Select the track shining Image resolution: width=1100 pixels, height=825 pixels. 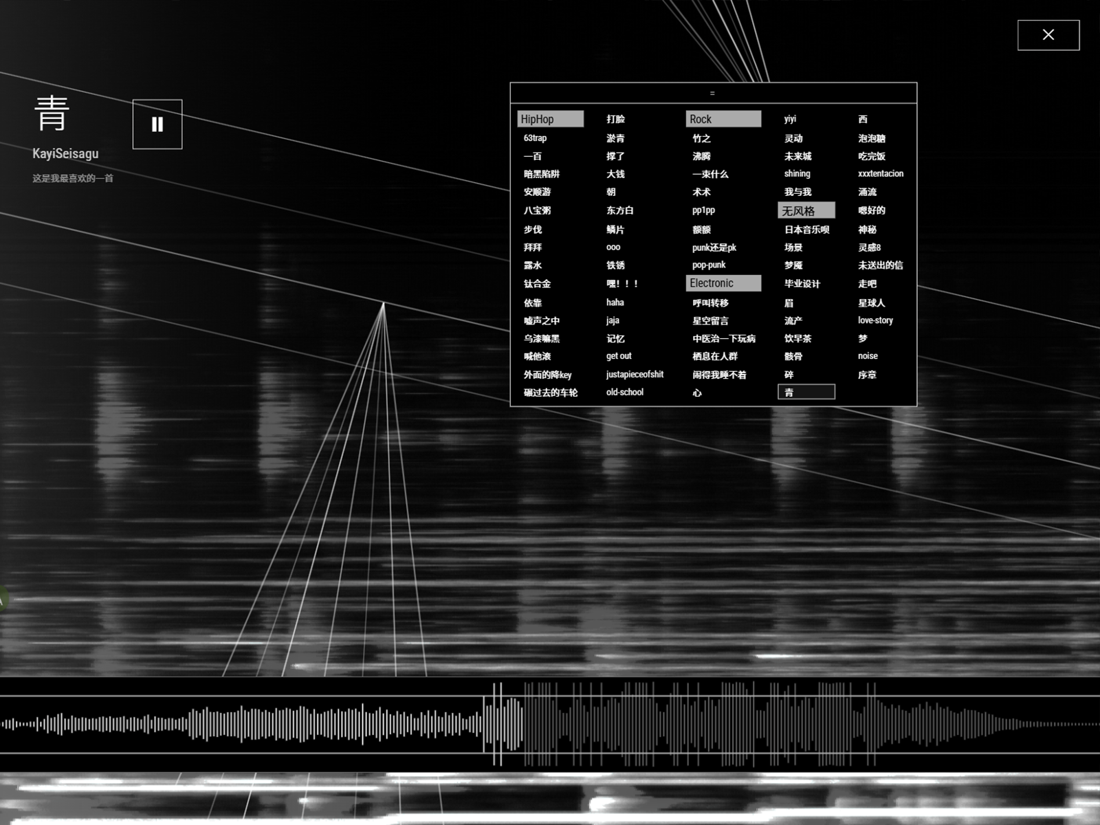[797, 174]
